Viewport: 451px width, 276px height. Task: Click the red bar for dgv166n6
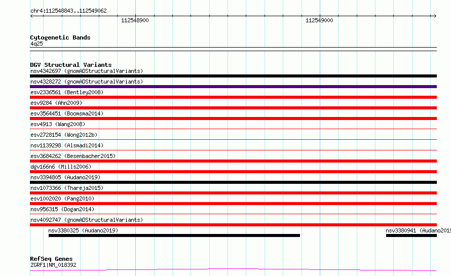coord(233,172)
